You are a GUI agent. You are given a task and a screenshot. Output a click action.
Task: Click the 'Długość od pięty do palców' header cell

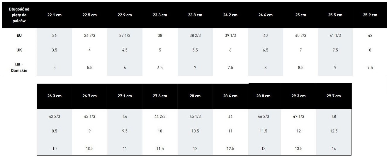click(19, 15)
